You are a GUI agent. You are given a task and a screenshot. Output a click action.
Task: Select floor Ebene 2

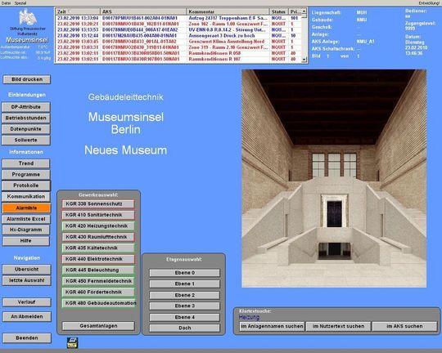pos(184,295)
